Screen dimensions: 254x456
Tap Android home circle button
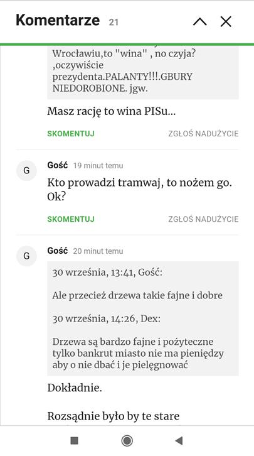(127, 441)
